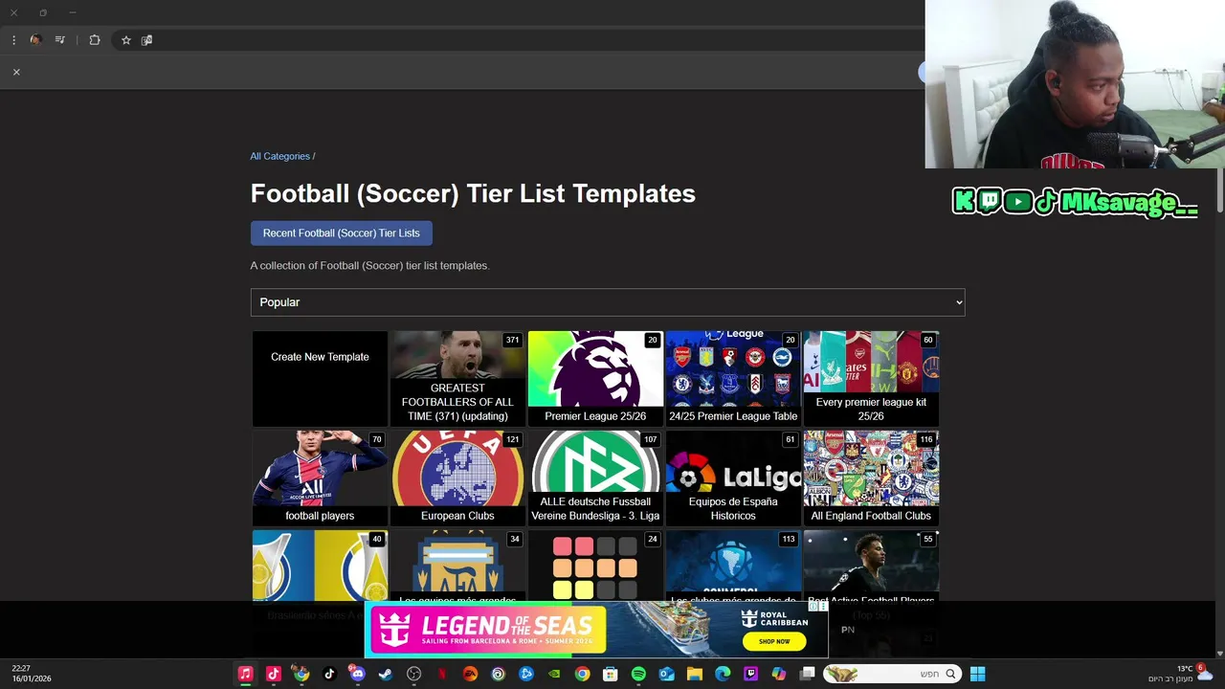Viewport: 1225px width, 689px height.
Task: Bookmark this page with the star icon
Action: 125,40
